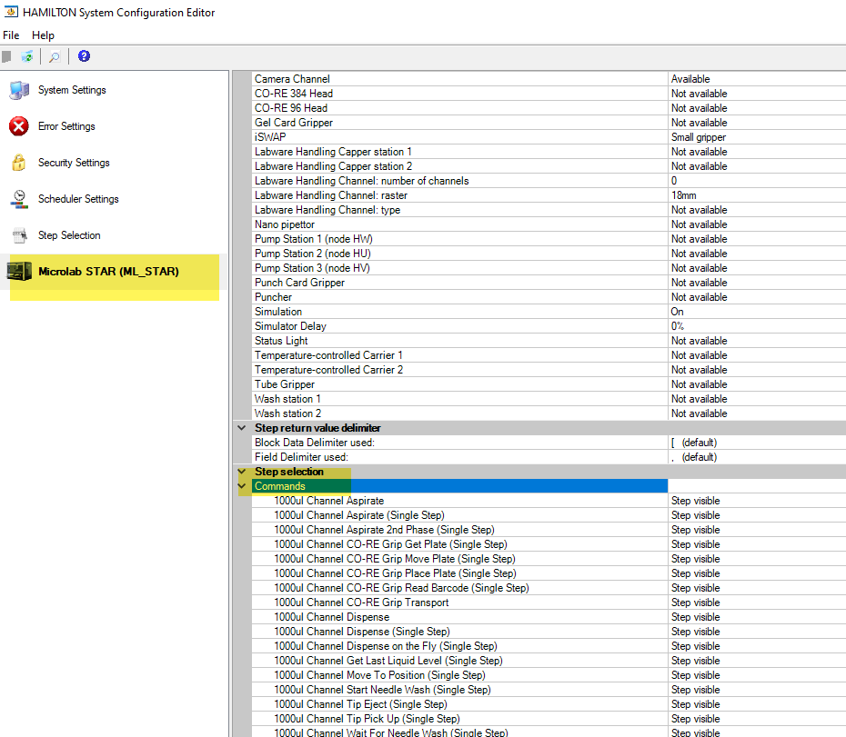Image resolution: width=846 pixels, height=737 pixels.
Task: Open Error Settings via its red X icon
Action: coord(19,126)
